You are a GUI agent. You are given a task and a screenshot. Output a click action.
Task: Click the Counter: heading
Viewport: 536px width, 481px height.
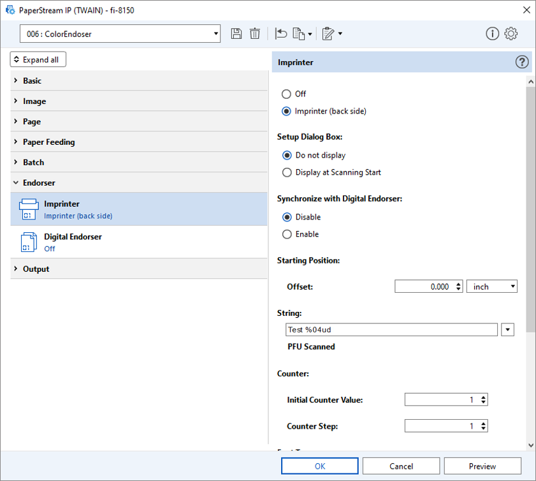pos(293,374)
